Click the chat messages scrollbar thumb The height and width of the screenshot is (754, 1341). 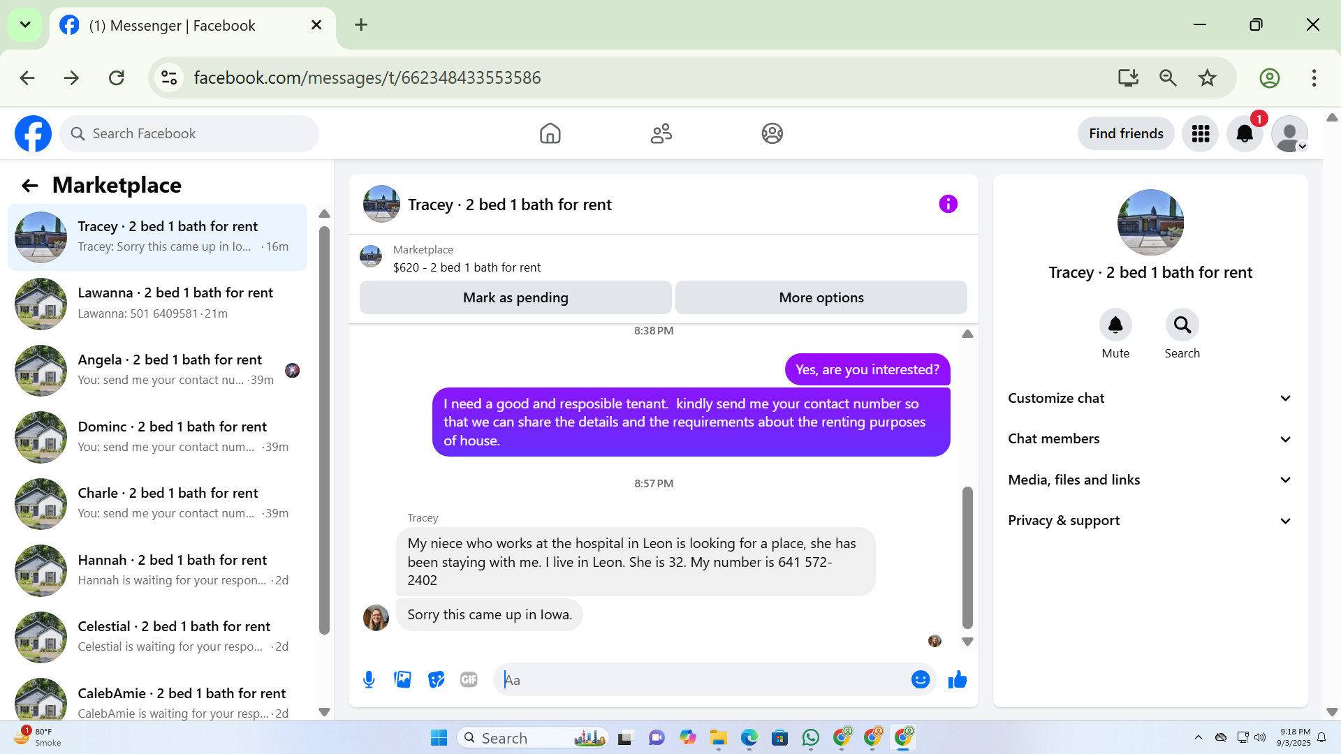click(x=967, y=558)
